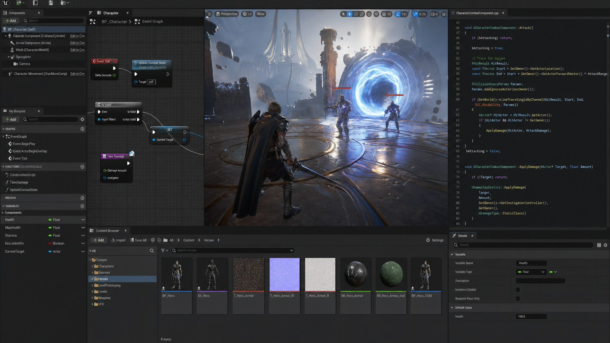The width and height of the screenshot is (610, 343).
Task: Click Edit in C++ link for Capsule Component
Action: pos(77,36)
